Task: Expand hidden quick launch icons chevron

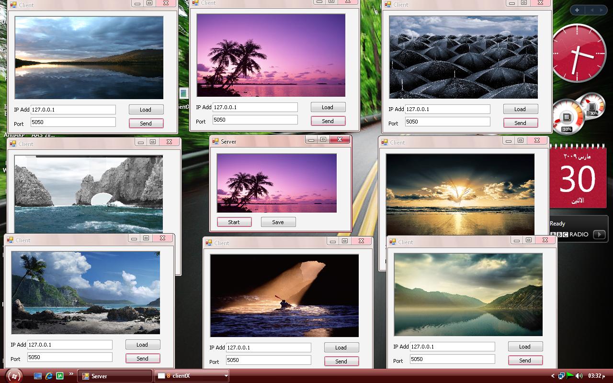Action: coord(71,374)
